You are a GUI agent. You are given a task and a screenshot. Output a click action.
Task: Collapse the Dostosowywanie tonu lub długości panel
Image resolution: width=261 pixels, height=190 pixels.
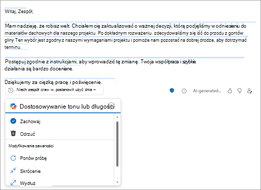[111, 106]
